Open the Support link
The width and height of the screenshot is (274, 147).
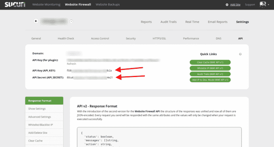(250, 5)
